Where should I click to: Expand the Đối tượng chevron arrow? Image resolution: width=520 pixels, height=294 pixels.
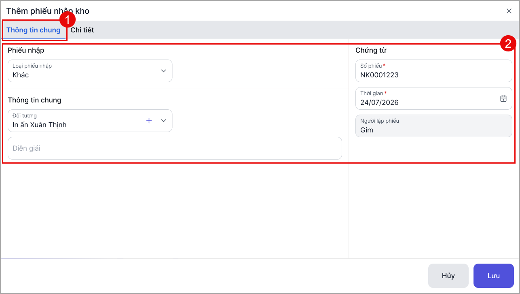163,121
